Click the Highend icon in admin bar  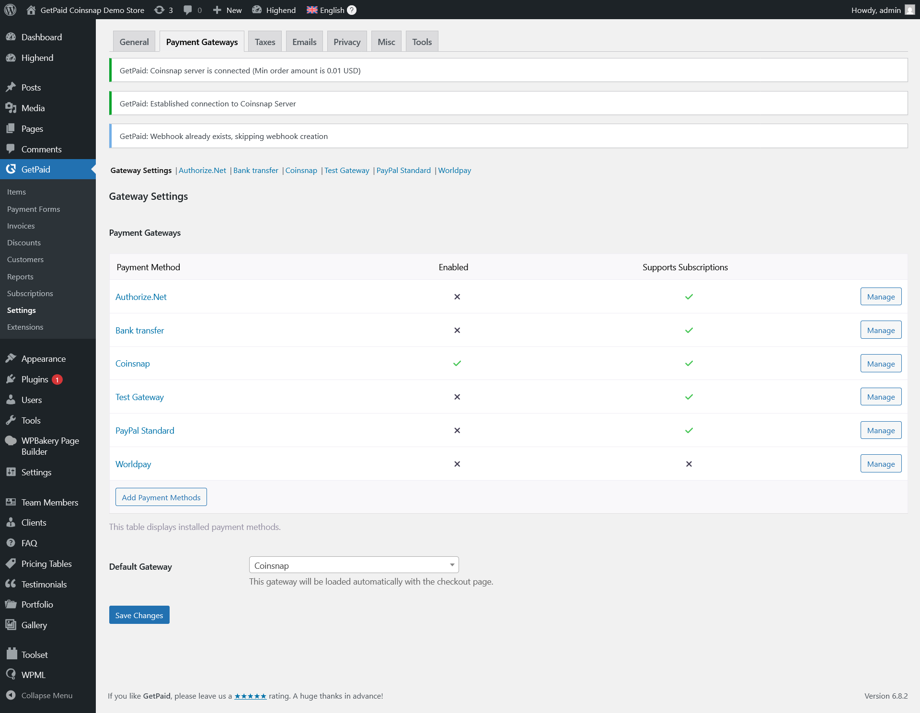pyautogui.click(x=257, y=10)
